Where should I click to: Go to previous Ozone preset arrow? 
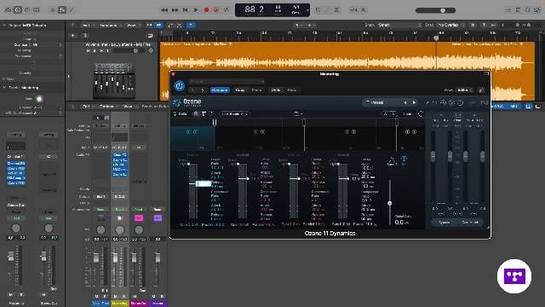coord(405,102)
